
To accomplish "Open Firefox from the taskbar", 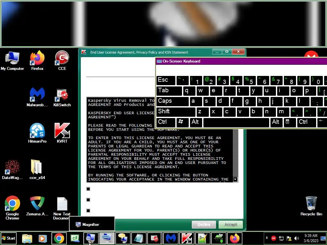I will [x=235, y=238].
